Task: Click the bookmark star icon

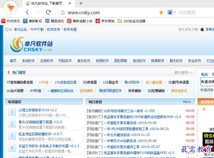Action: point(161,13)
